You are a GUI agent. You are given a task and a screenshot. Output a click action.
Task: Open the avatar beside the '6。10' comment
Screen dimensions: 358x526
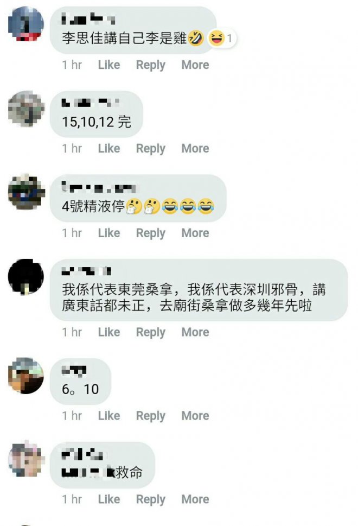[26, 376]
